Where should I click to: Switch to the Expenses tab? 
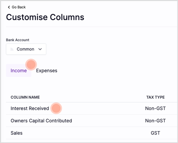click(x=47, y=70)
